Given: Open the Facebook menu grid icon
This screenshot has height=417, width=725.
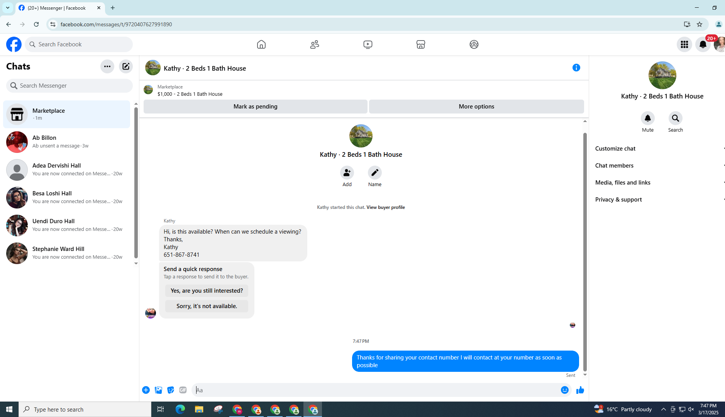Looking at the screenshot, I should (x=684, y=44).
